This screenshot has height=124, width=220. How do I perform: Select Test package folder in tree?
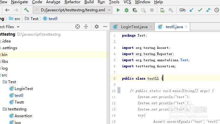tap(9, 82)
